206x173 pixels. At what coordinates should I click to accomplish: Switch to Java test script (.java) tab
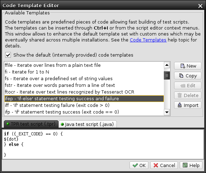[88, 124]
